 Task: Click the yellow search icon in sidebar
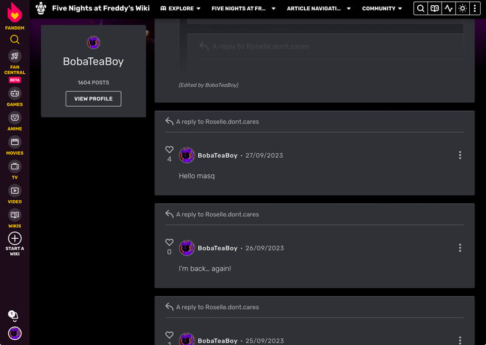coord(15,39)
